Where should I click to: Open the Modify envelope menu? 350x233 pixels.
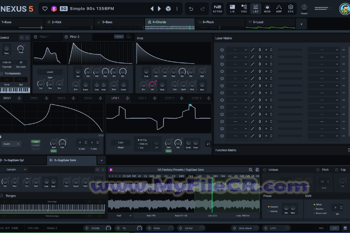(11, 144)
